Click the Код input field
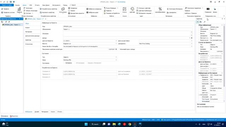This screenshot has height=127, width=226. [x=127, y=26]
